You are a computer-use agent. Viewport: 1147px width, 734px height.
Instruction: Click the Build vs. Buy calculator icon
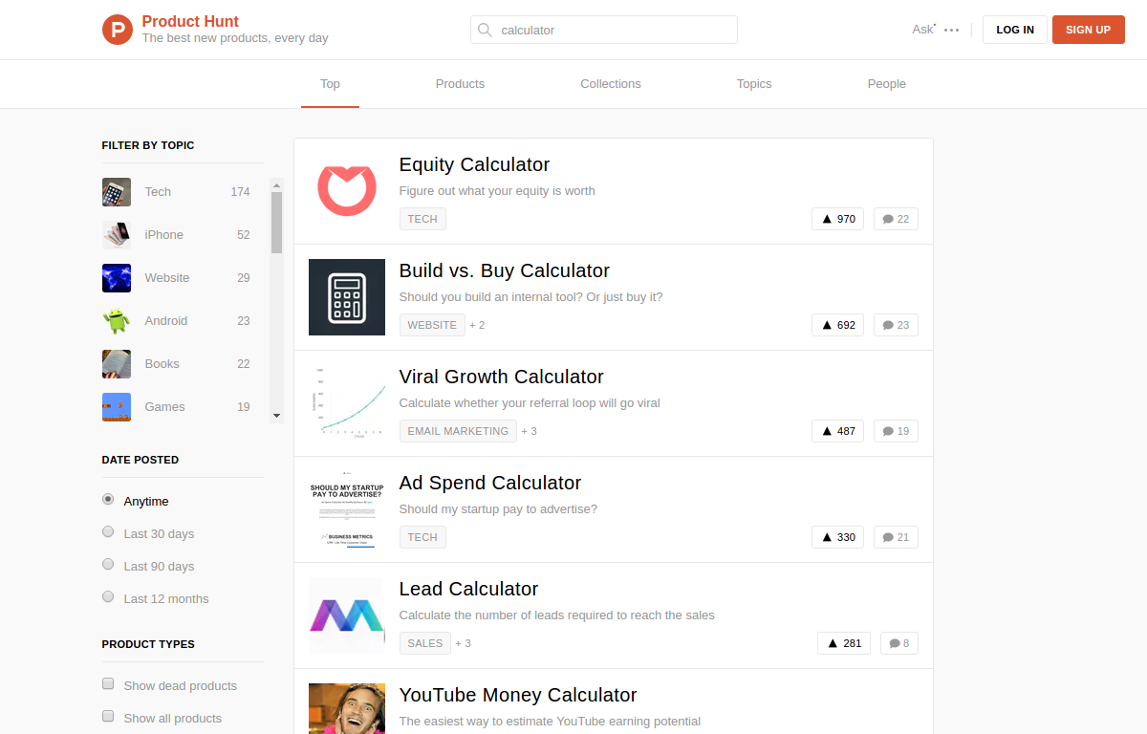pos(347,297)
